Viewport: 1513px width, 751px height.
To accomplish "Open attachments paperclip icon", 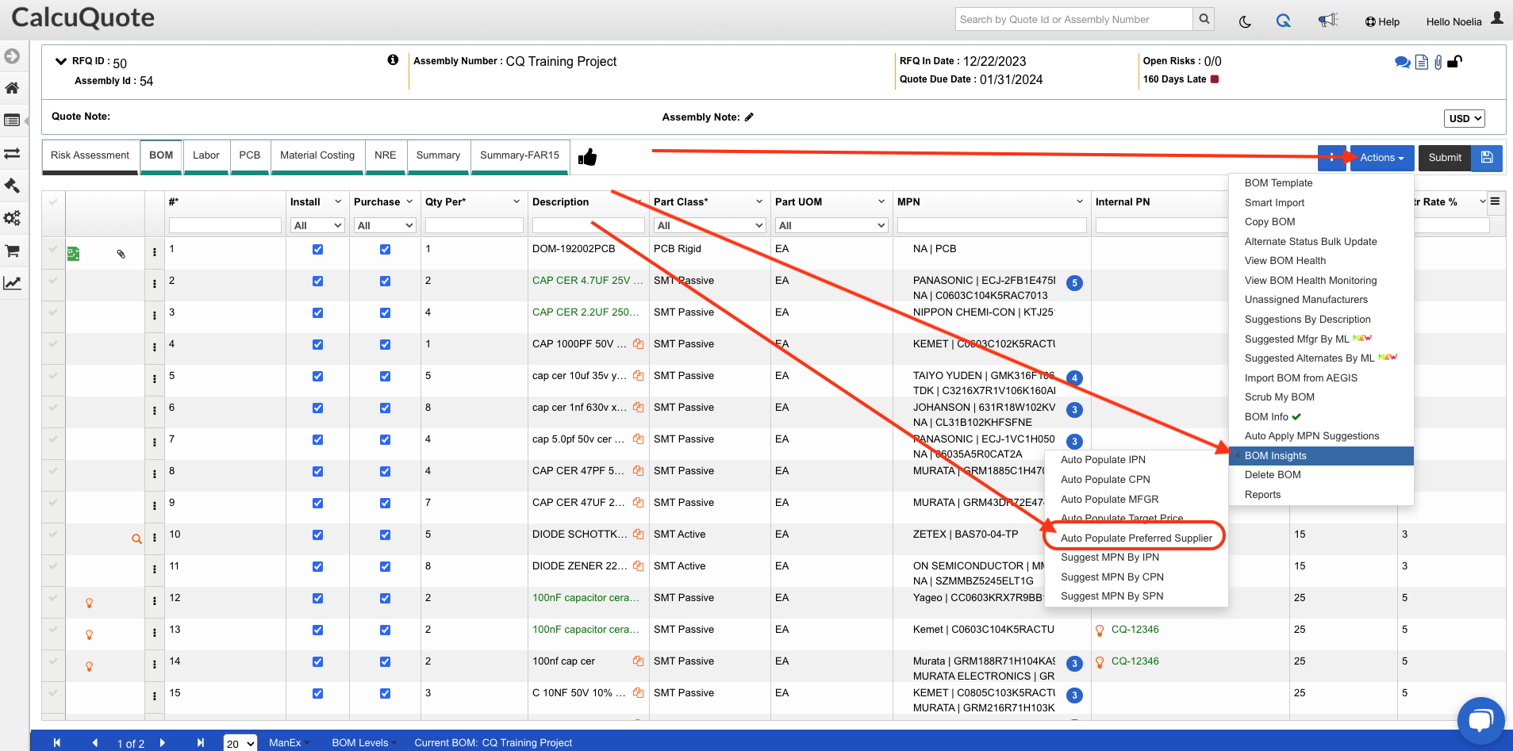I will pyautogui.click(x=1438, y=62).
